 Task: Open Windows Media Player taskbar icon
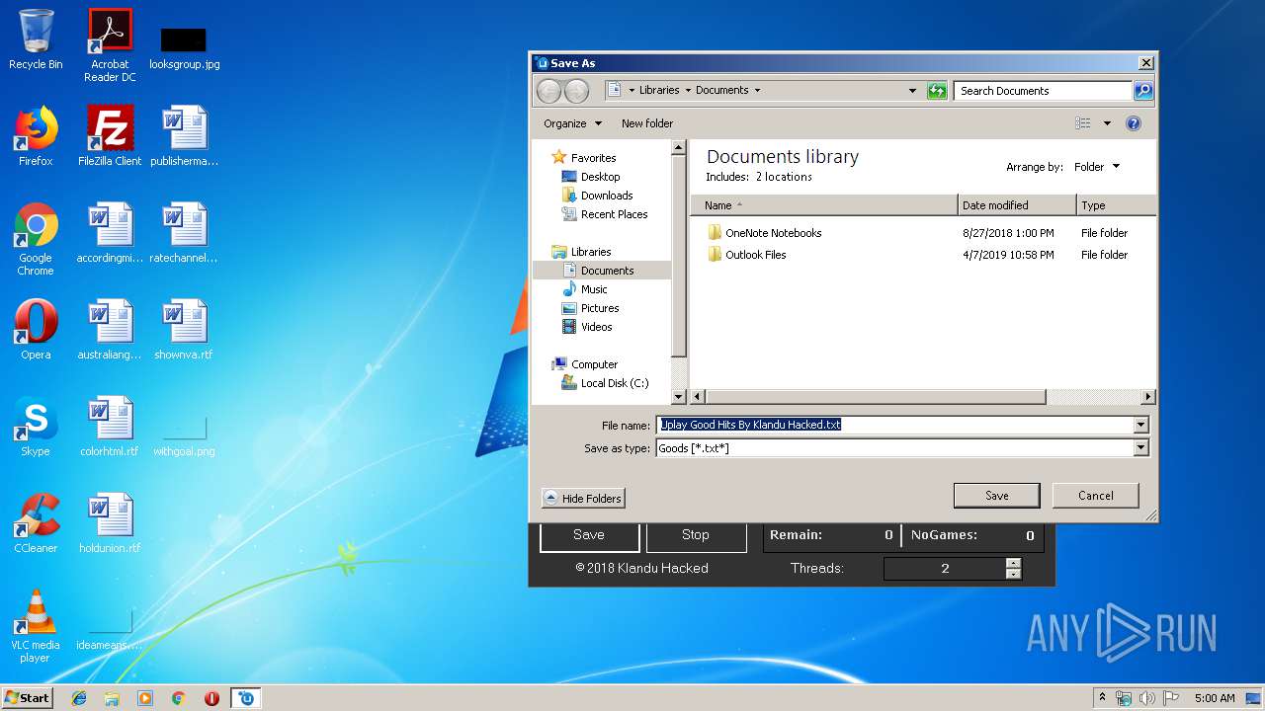click(x=145, y=698)
